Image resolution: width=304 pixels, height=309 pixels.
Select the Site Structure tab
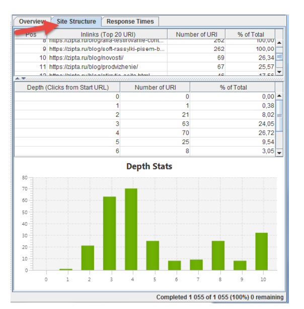pyautogui.click(x=77, y=22)
